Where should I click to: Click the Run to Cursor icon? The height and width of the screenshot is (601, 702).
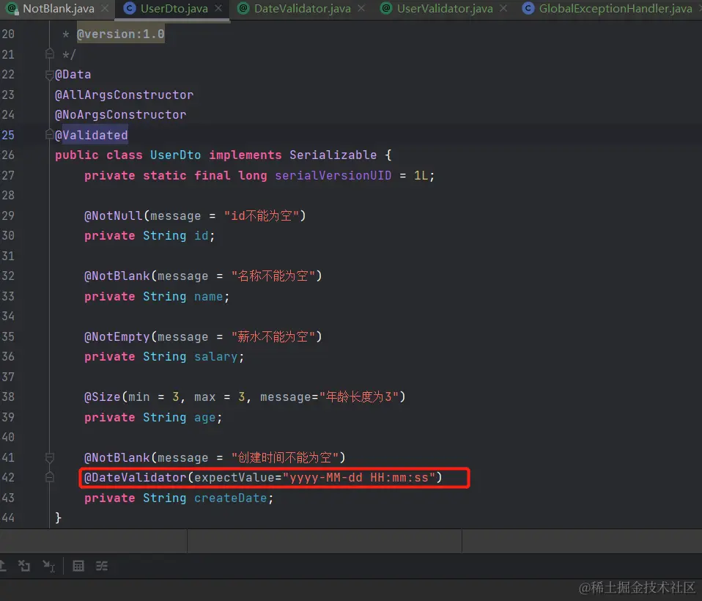pos(48,566)
